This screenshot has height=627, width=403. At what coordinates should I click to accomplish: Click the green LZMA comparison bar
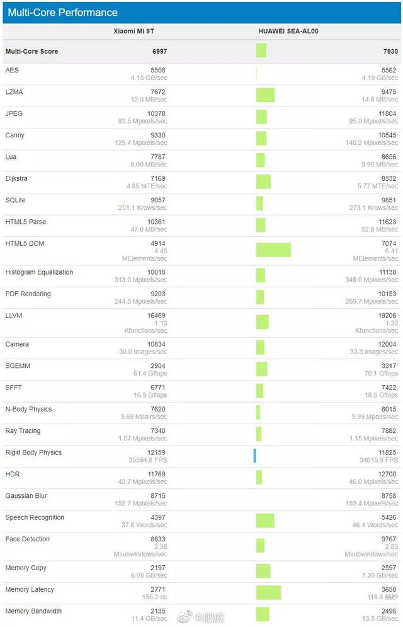click(x=265, y=95)
